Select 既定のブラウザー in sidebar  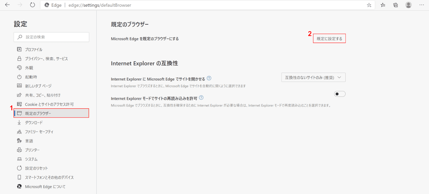(51, 113)
